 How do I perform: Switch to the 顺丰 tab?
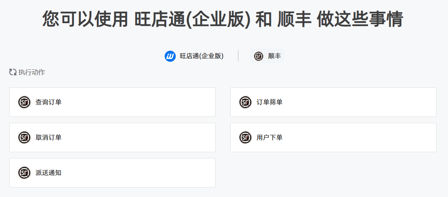click(x=267, y=56)
